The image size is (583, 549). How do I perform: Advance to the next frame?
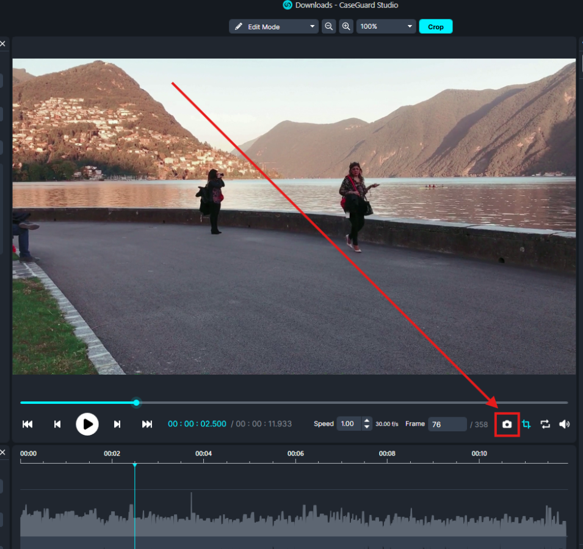(117, 425)
